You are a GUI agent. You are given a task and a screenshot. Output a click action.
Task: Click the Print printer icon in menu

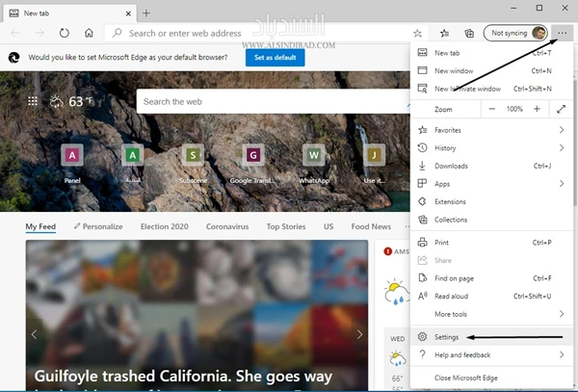point(423,242)
